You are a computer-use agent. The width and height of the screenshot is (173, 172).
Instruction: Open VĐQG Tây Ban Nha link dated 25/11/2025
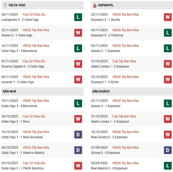125,15
